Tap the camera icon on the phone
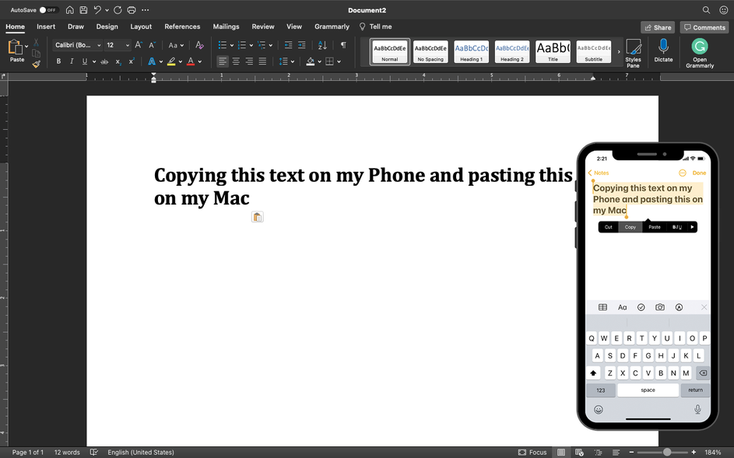Screen dimensions: 734x458 click(x=660, y=307)
